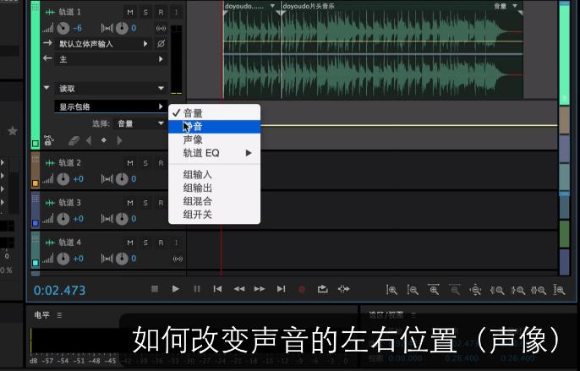The height and width of the screenshot is (371, 580).
Task: Toggle polarity reverse icon on 轨道 1
Action: click(x=161, y=44)
